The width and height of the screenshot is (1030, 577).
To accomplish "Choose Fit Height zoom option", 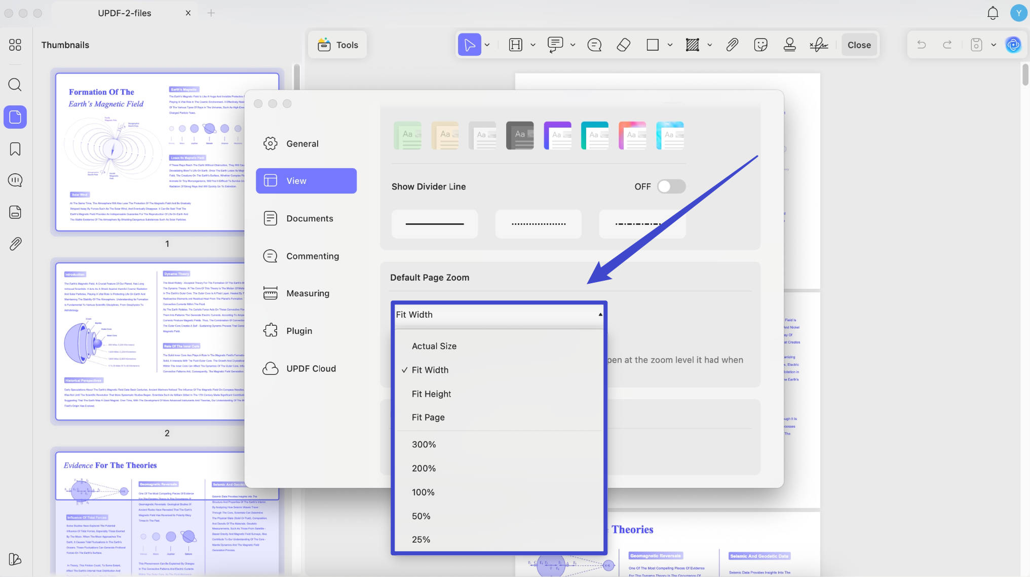I will pyautogui.click(x=499, y=394).
